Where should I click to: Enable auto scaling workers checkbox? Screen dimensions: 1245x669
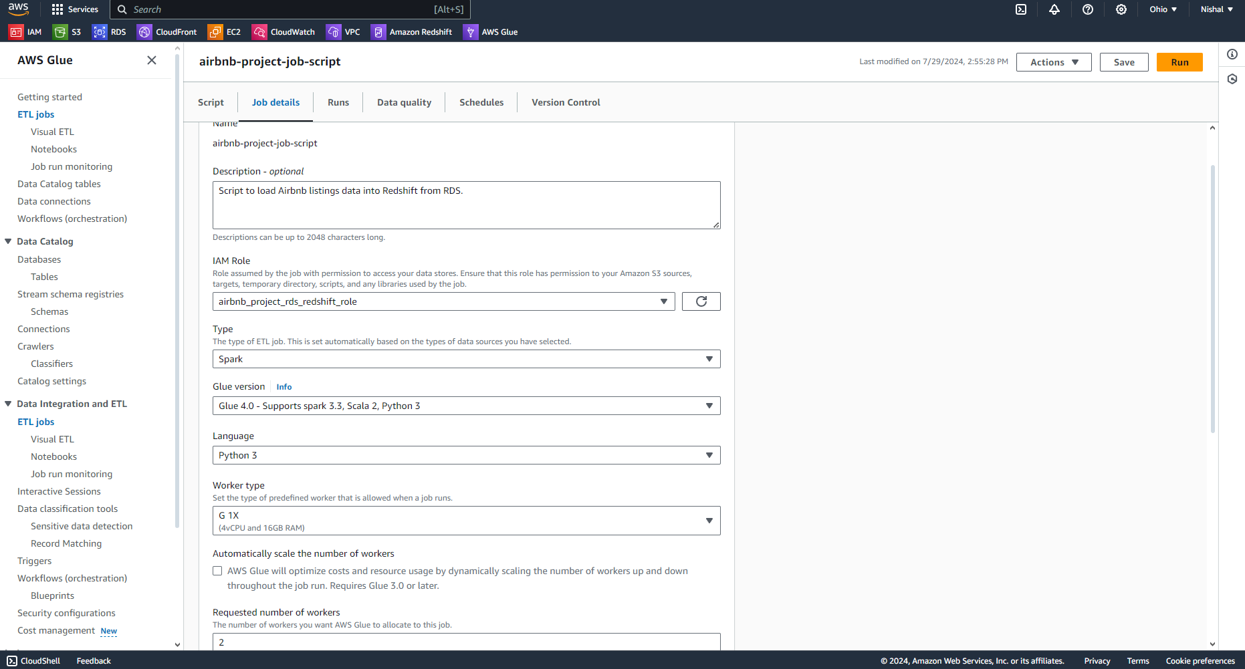pos(217,571)
